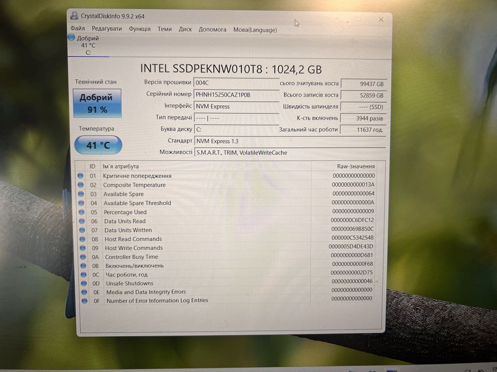Click the Добрий 91 % health status button
The image size is (497, 372).
tap(97, 103)
